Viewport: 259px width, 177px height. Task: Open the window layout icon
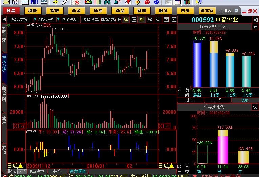coord(178,2)
